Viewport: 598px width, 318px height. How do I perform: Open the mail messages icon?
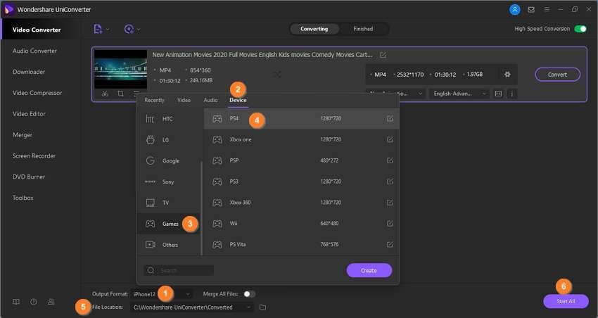click(x=531, y=10)
